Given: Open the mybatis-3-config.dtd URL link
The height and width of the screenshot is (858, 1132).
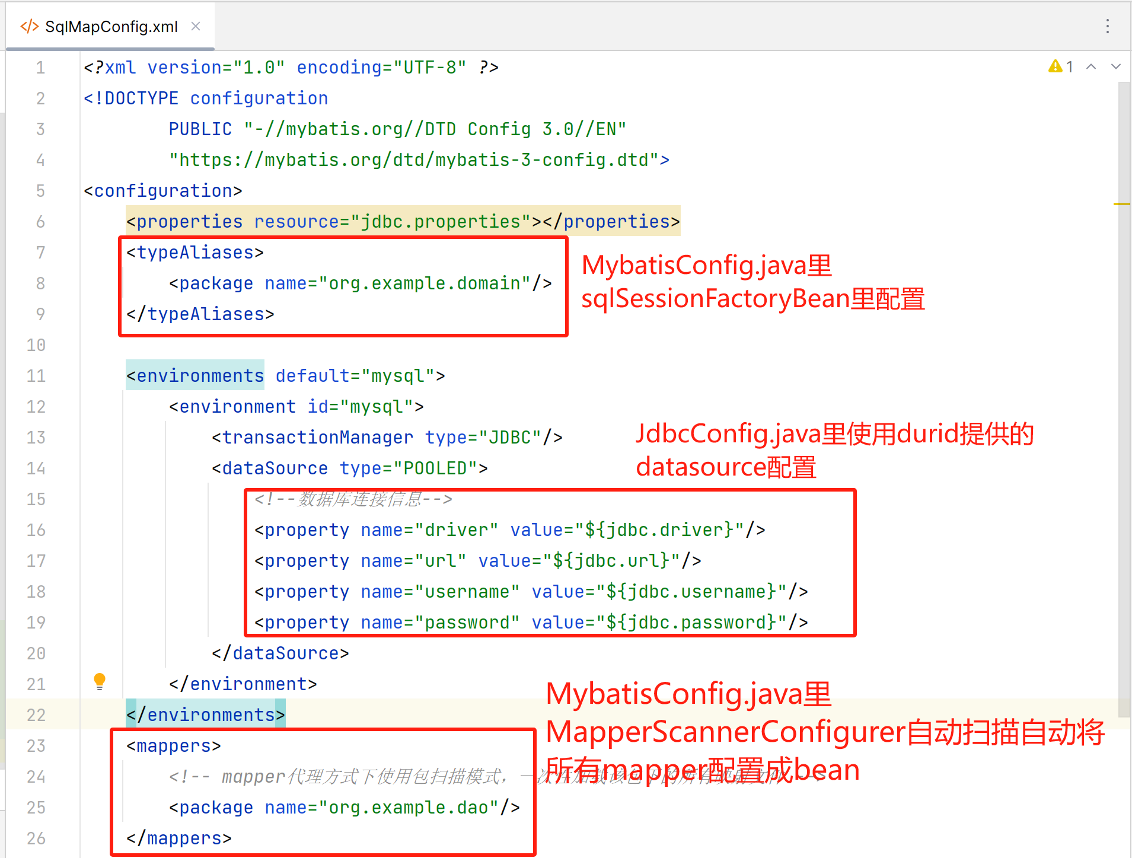Looking at the screenshot, I should [x=415, y=159].
